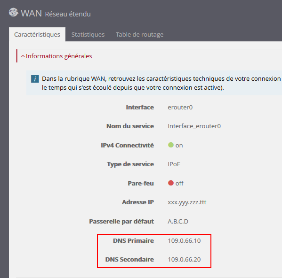Click the blue info icon

(35, 79)
